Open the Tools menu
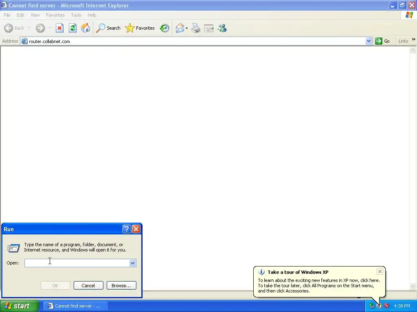The image size is (417, 312). pos(76,15)
